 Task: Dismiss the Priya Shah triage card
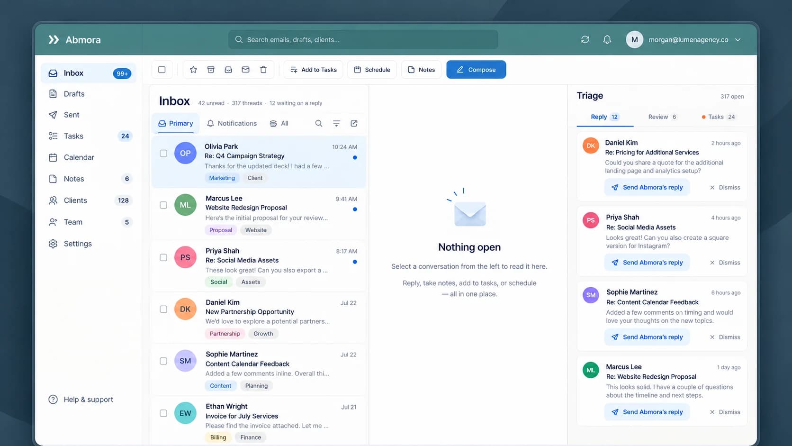click(725, 263)
